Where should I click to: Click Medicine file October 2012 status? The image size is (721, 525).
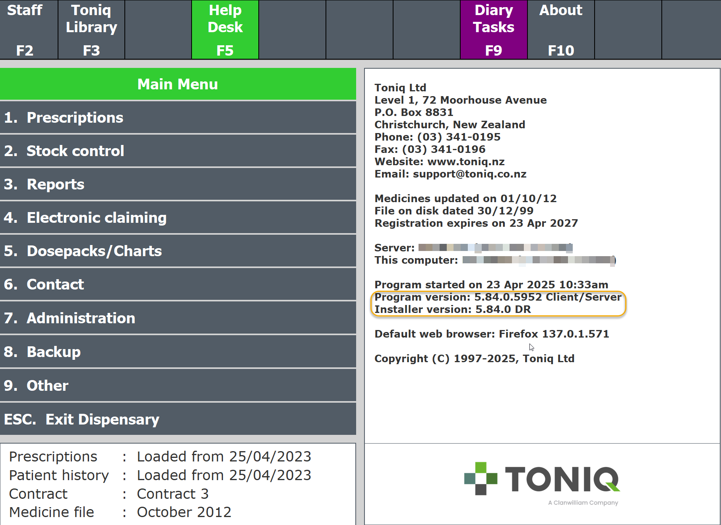[x=120, y=512]
